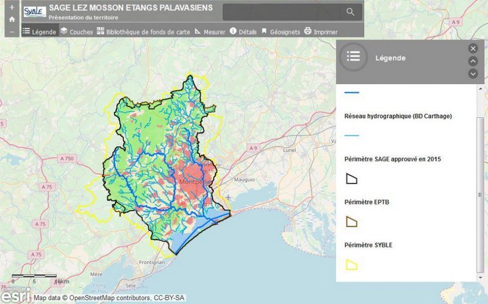Open the Couches layers tab
Image resolution: width=488 pixels, height=304 pixels.
coord(77,32)
